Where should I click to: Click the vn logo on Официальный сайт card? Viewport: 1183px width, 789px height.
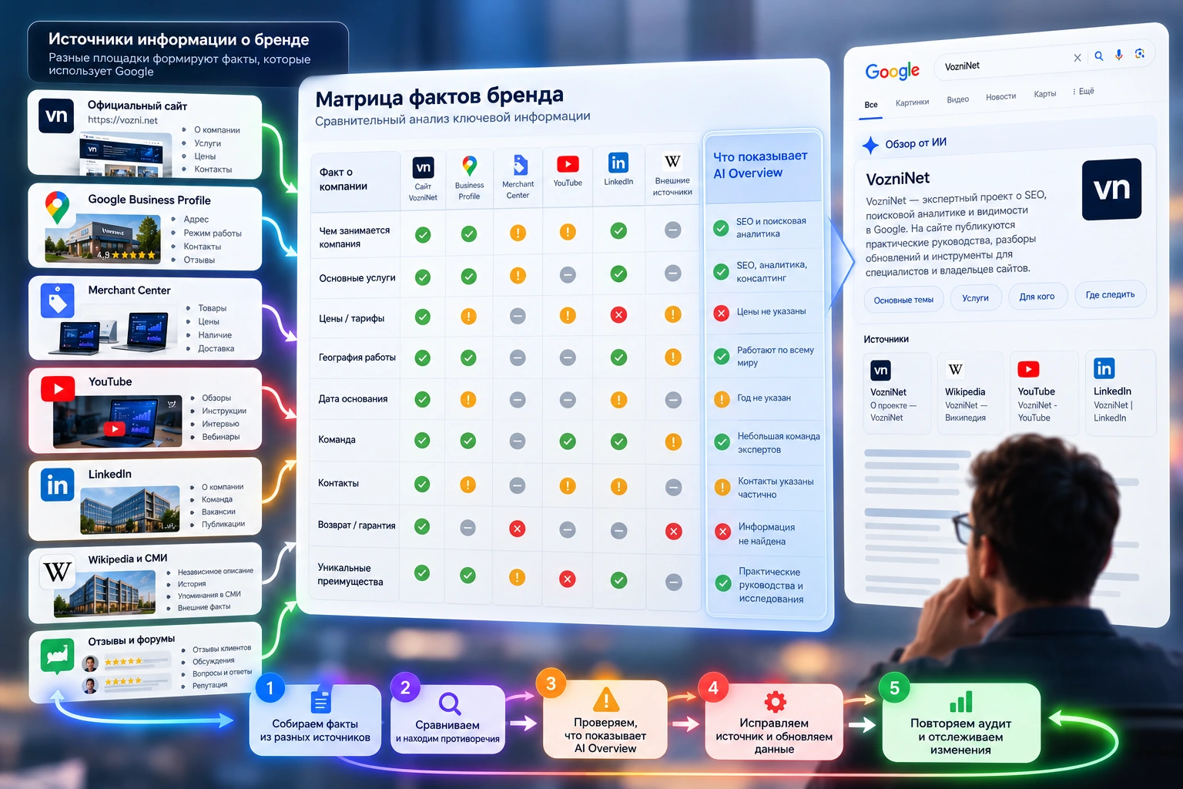[56, 116]
